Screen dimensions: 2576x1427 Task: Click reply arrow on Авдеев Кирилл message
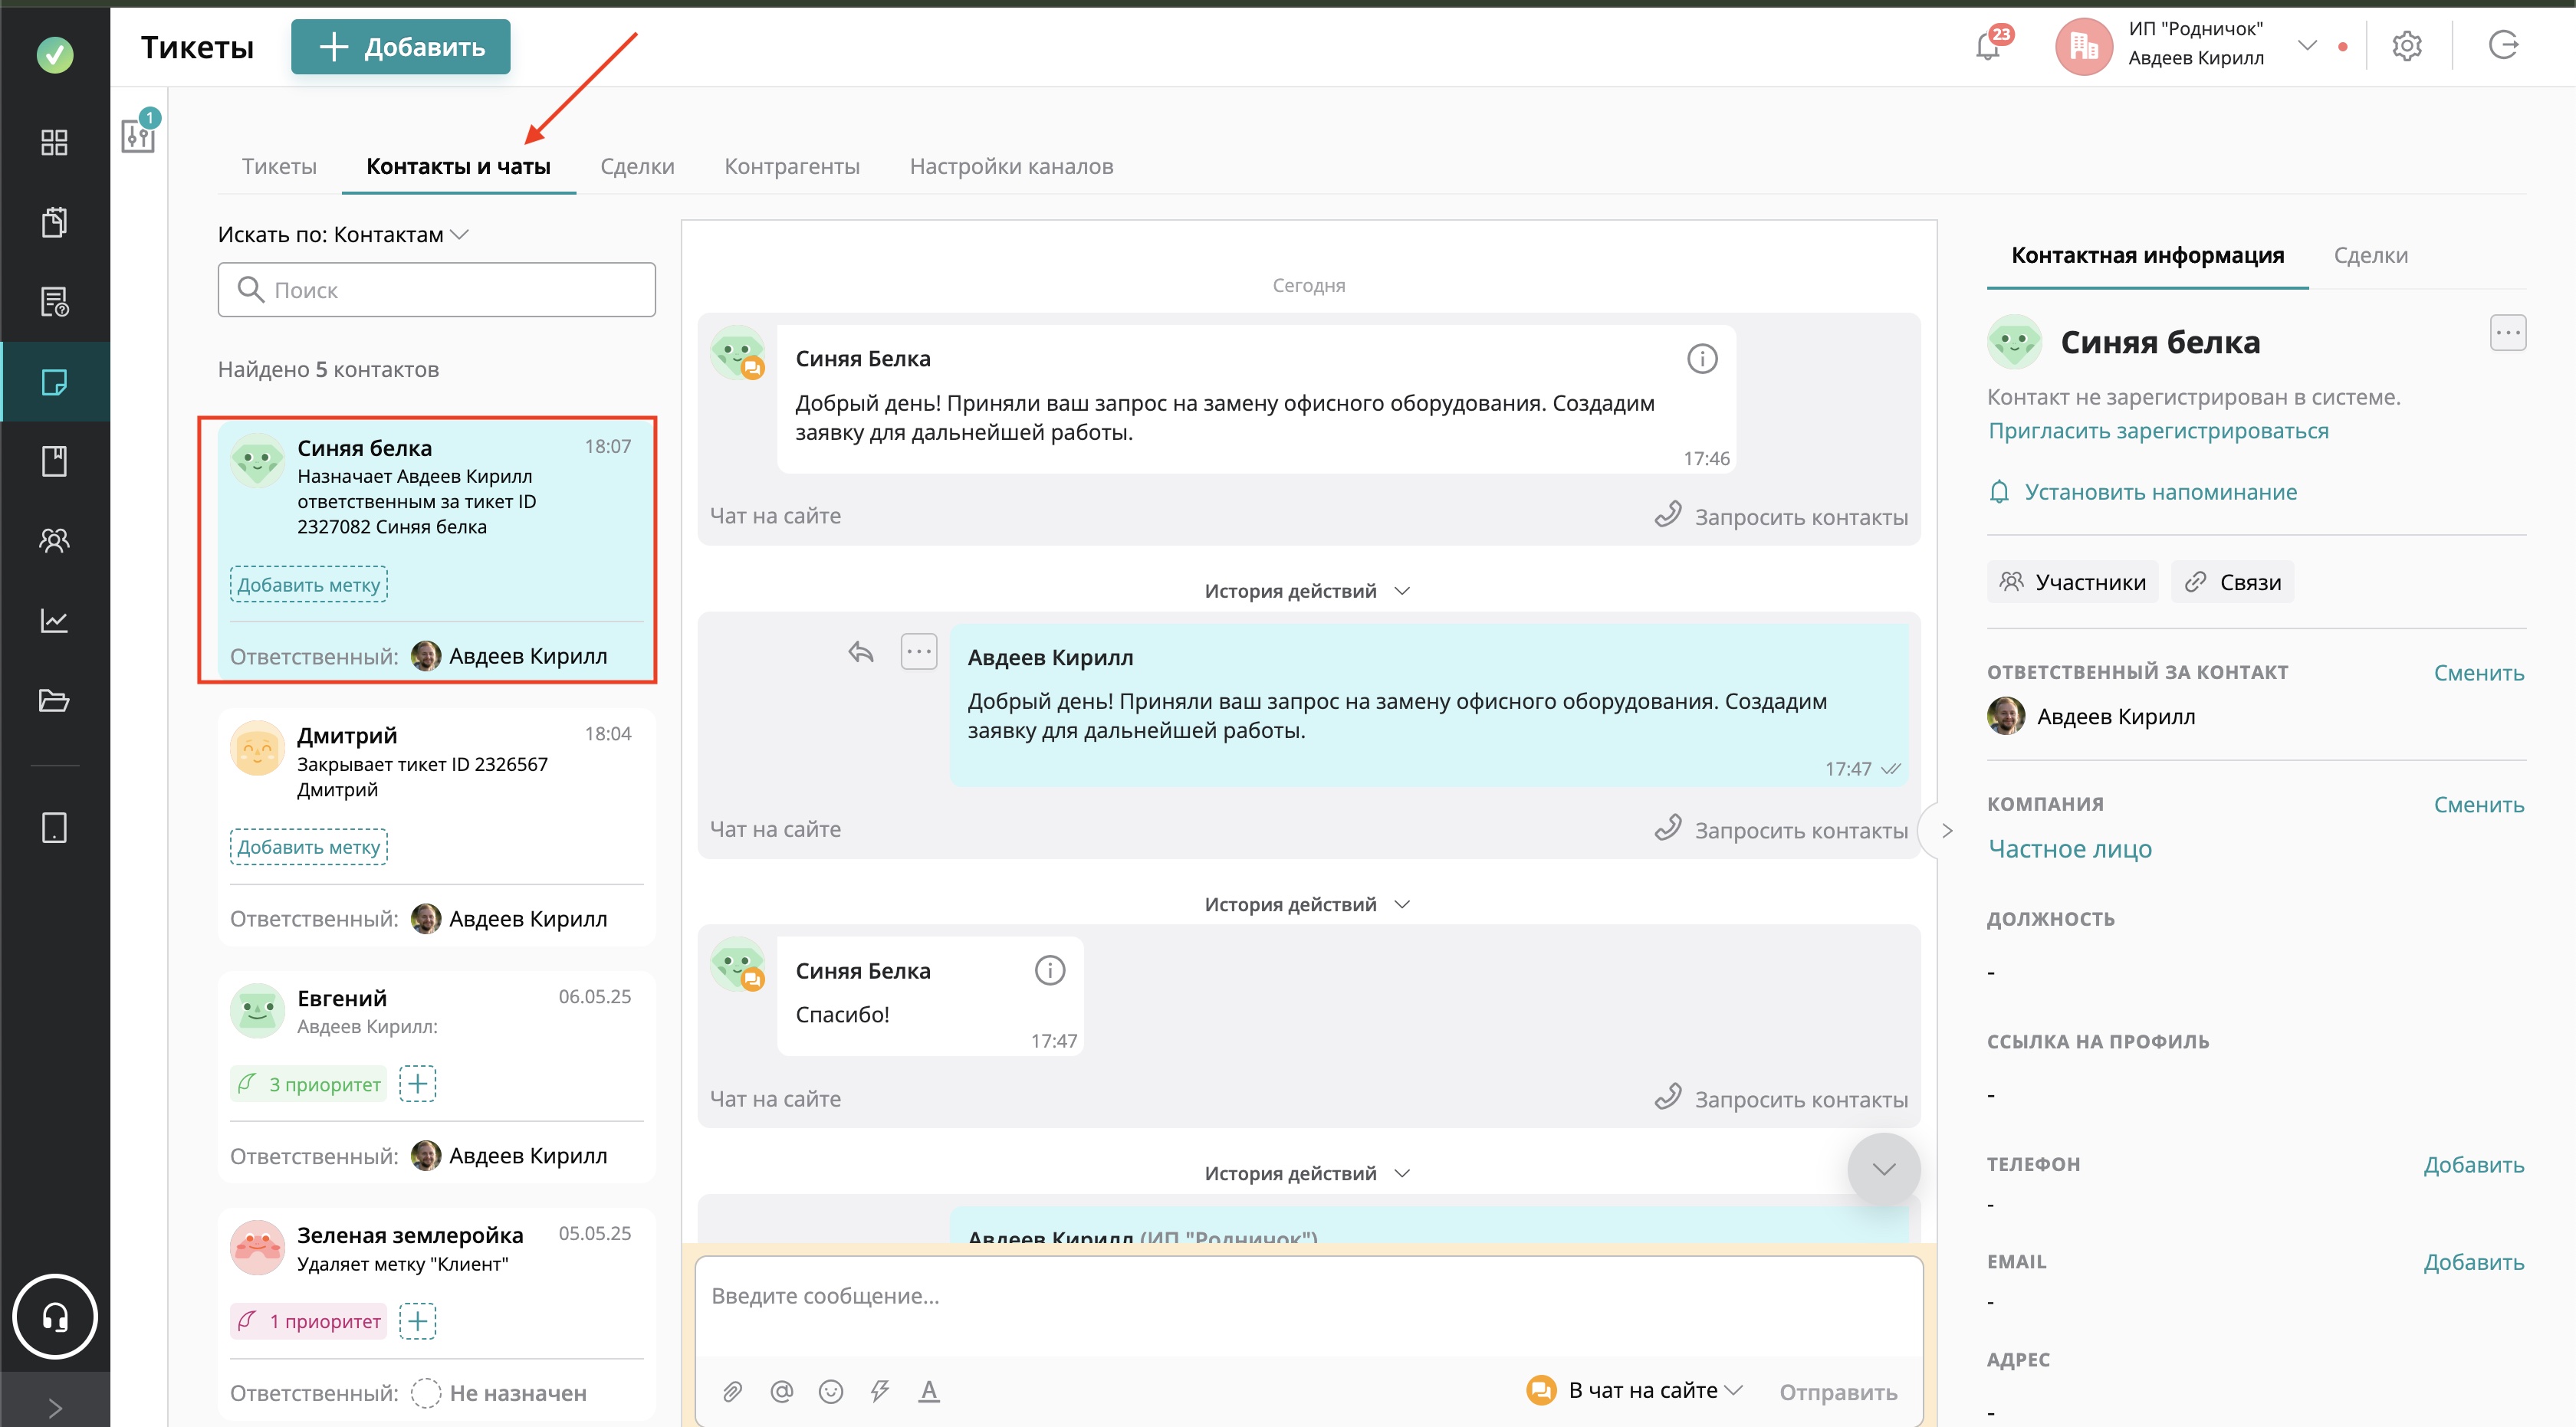click(861, 652)
